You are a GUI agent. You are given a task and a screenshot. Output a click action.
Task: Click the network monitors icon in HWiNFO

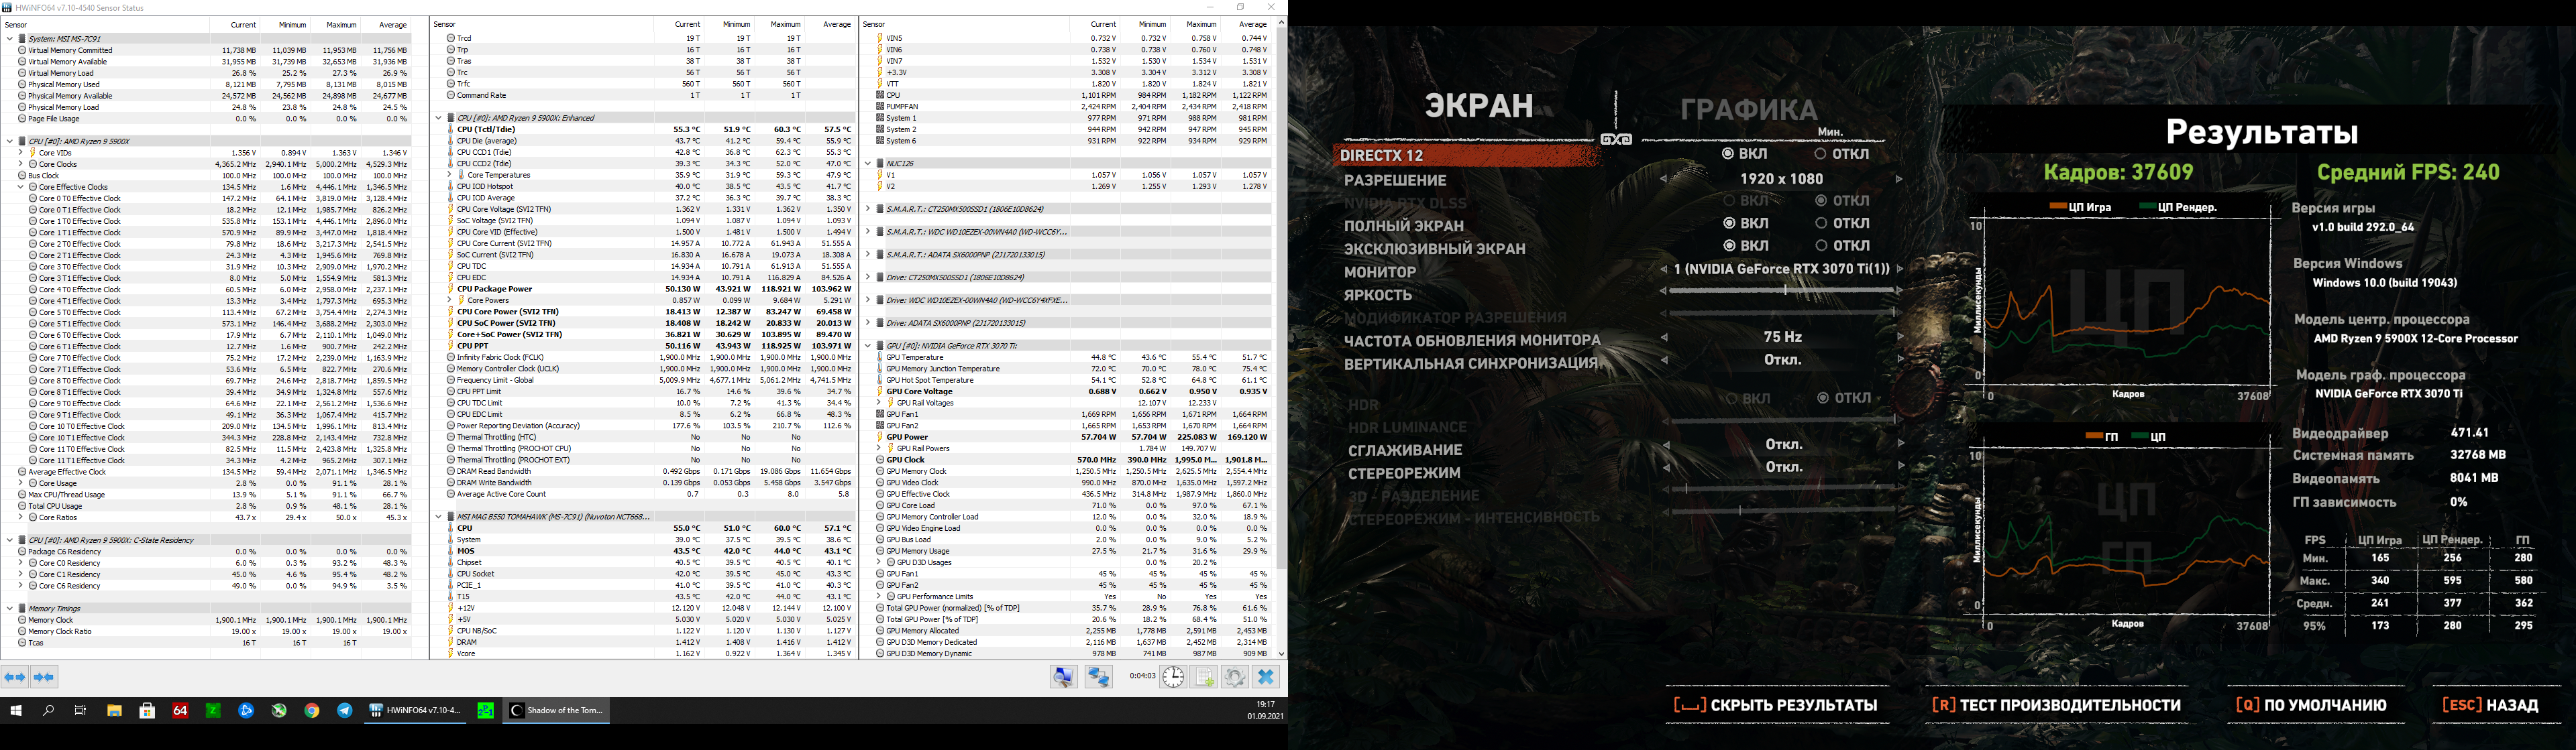1099,676
